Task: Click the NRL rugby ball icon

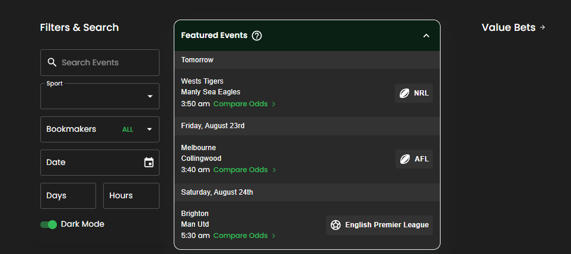Action: tap(404, 93)
